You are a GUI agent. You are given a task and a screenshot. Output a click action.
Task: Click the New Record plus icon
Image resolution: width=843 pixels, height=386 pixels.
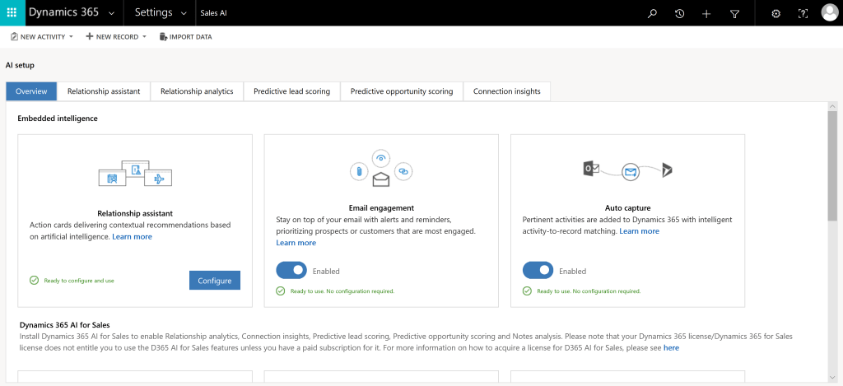(89, 36)
